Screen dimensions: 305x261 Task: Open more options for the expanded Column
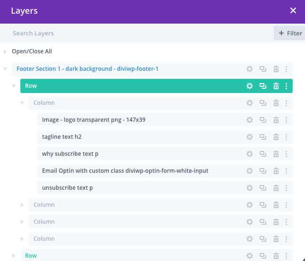point(286,103)
